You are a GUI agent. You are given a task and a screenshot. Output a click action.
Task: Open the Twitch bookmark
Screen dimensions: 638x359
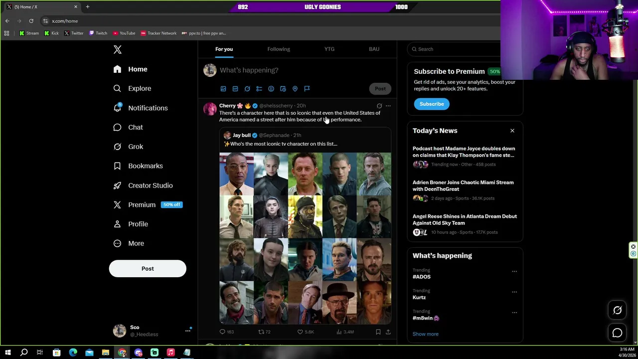[x=98, y=33]
